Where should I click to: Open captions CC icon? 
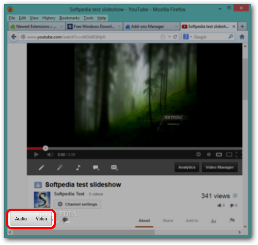114,168
